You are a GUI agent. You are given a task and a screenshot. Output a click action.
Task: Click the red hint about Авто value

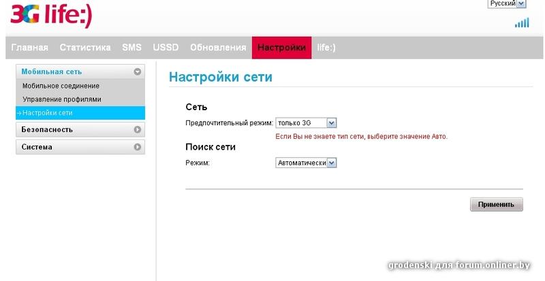coord(362,137)
